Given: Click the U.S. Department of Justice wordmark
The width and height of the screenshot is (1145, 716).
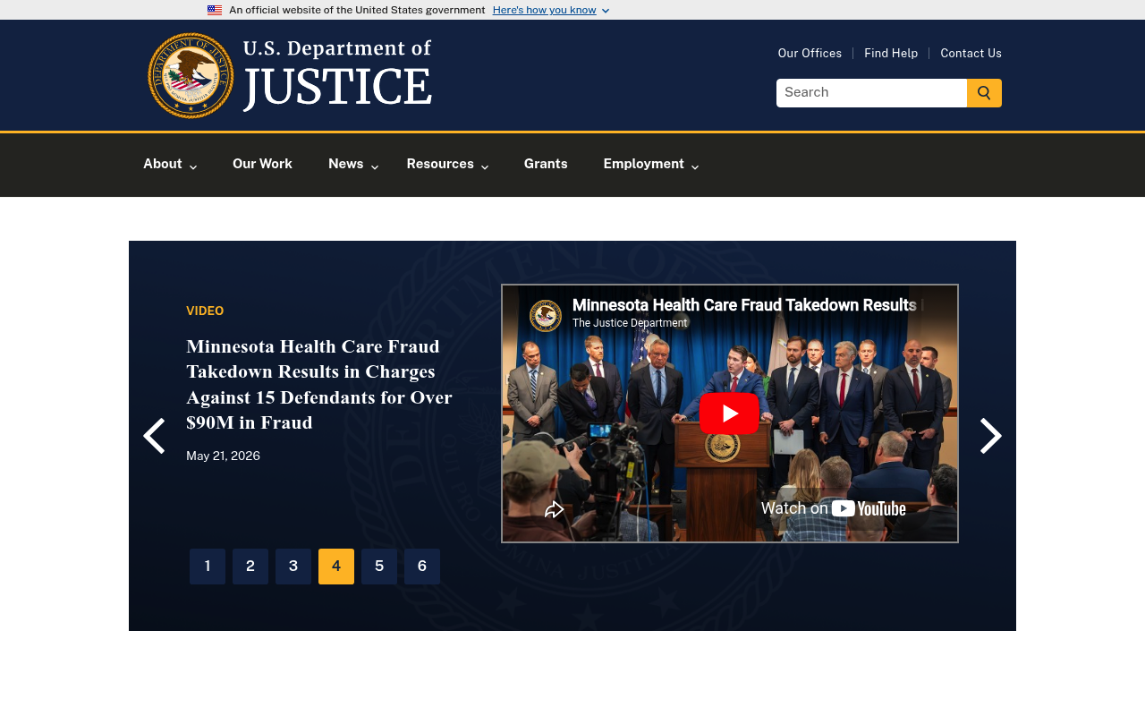Looking at the screenshot, I should click(337, 75).
